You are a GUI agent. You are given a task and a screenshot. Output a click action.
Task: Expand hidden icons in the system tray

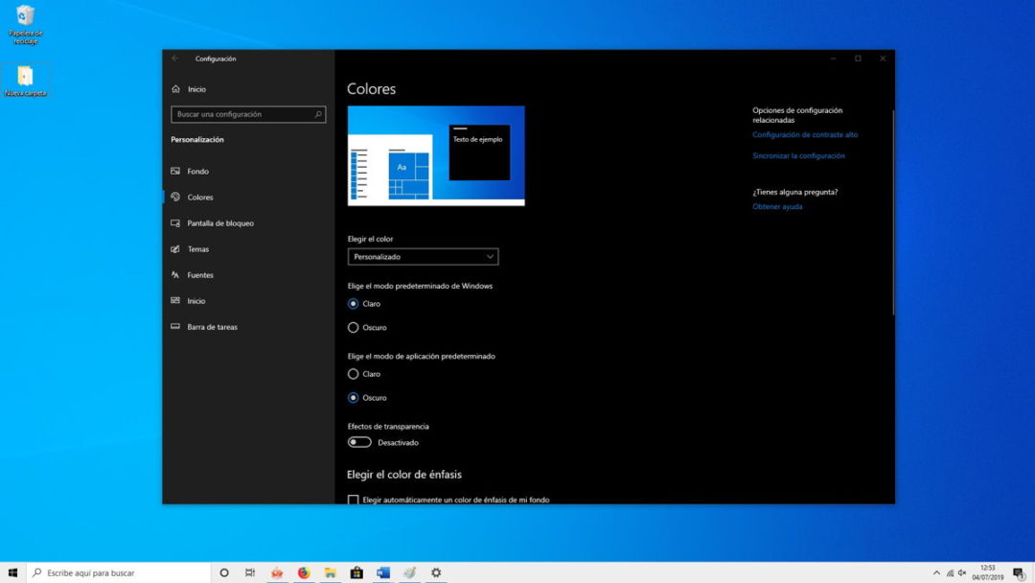click(936, 571)
